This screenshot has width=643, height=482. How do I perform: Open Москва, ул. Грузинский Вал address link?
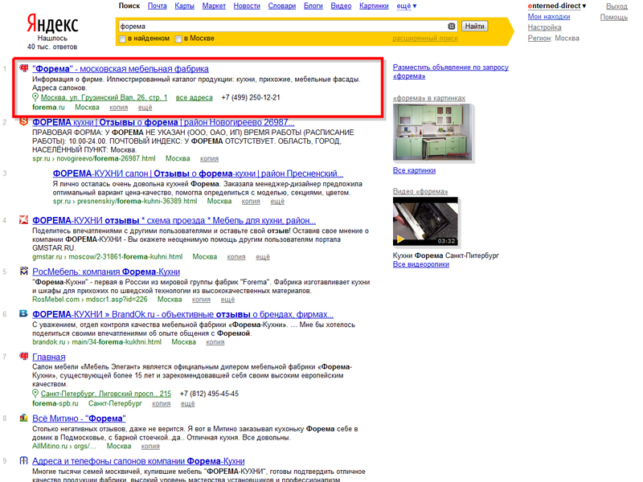click(104, 97)
